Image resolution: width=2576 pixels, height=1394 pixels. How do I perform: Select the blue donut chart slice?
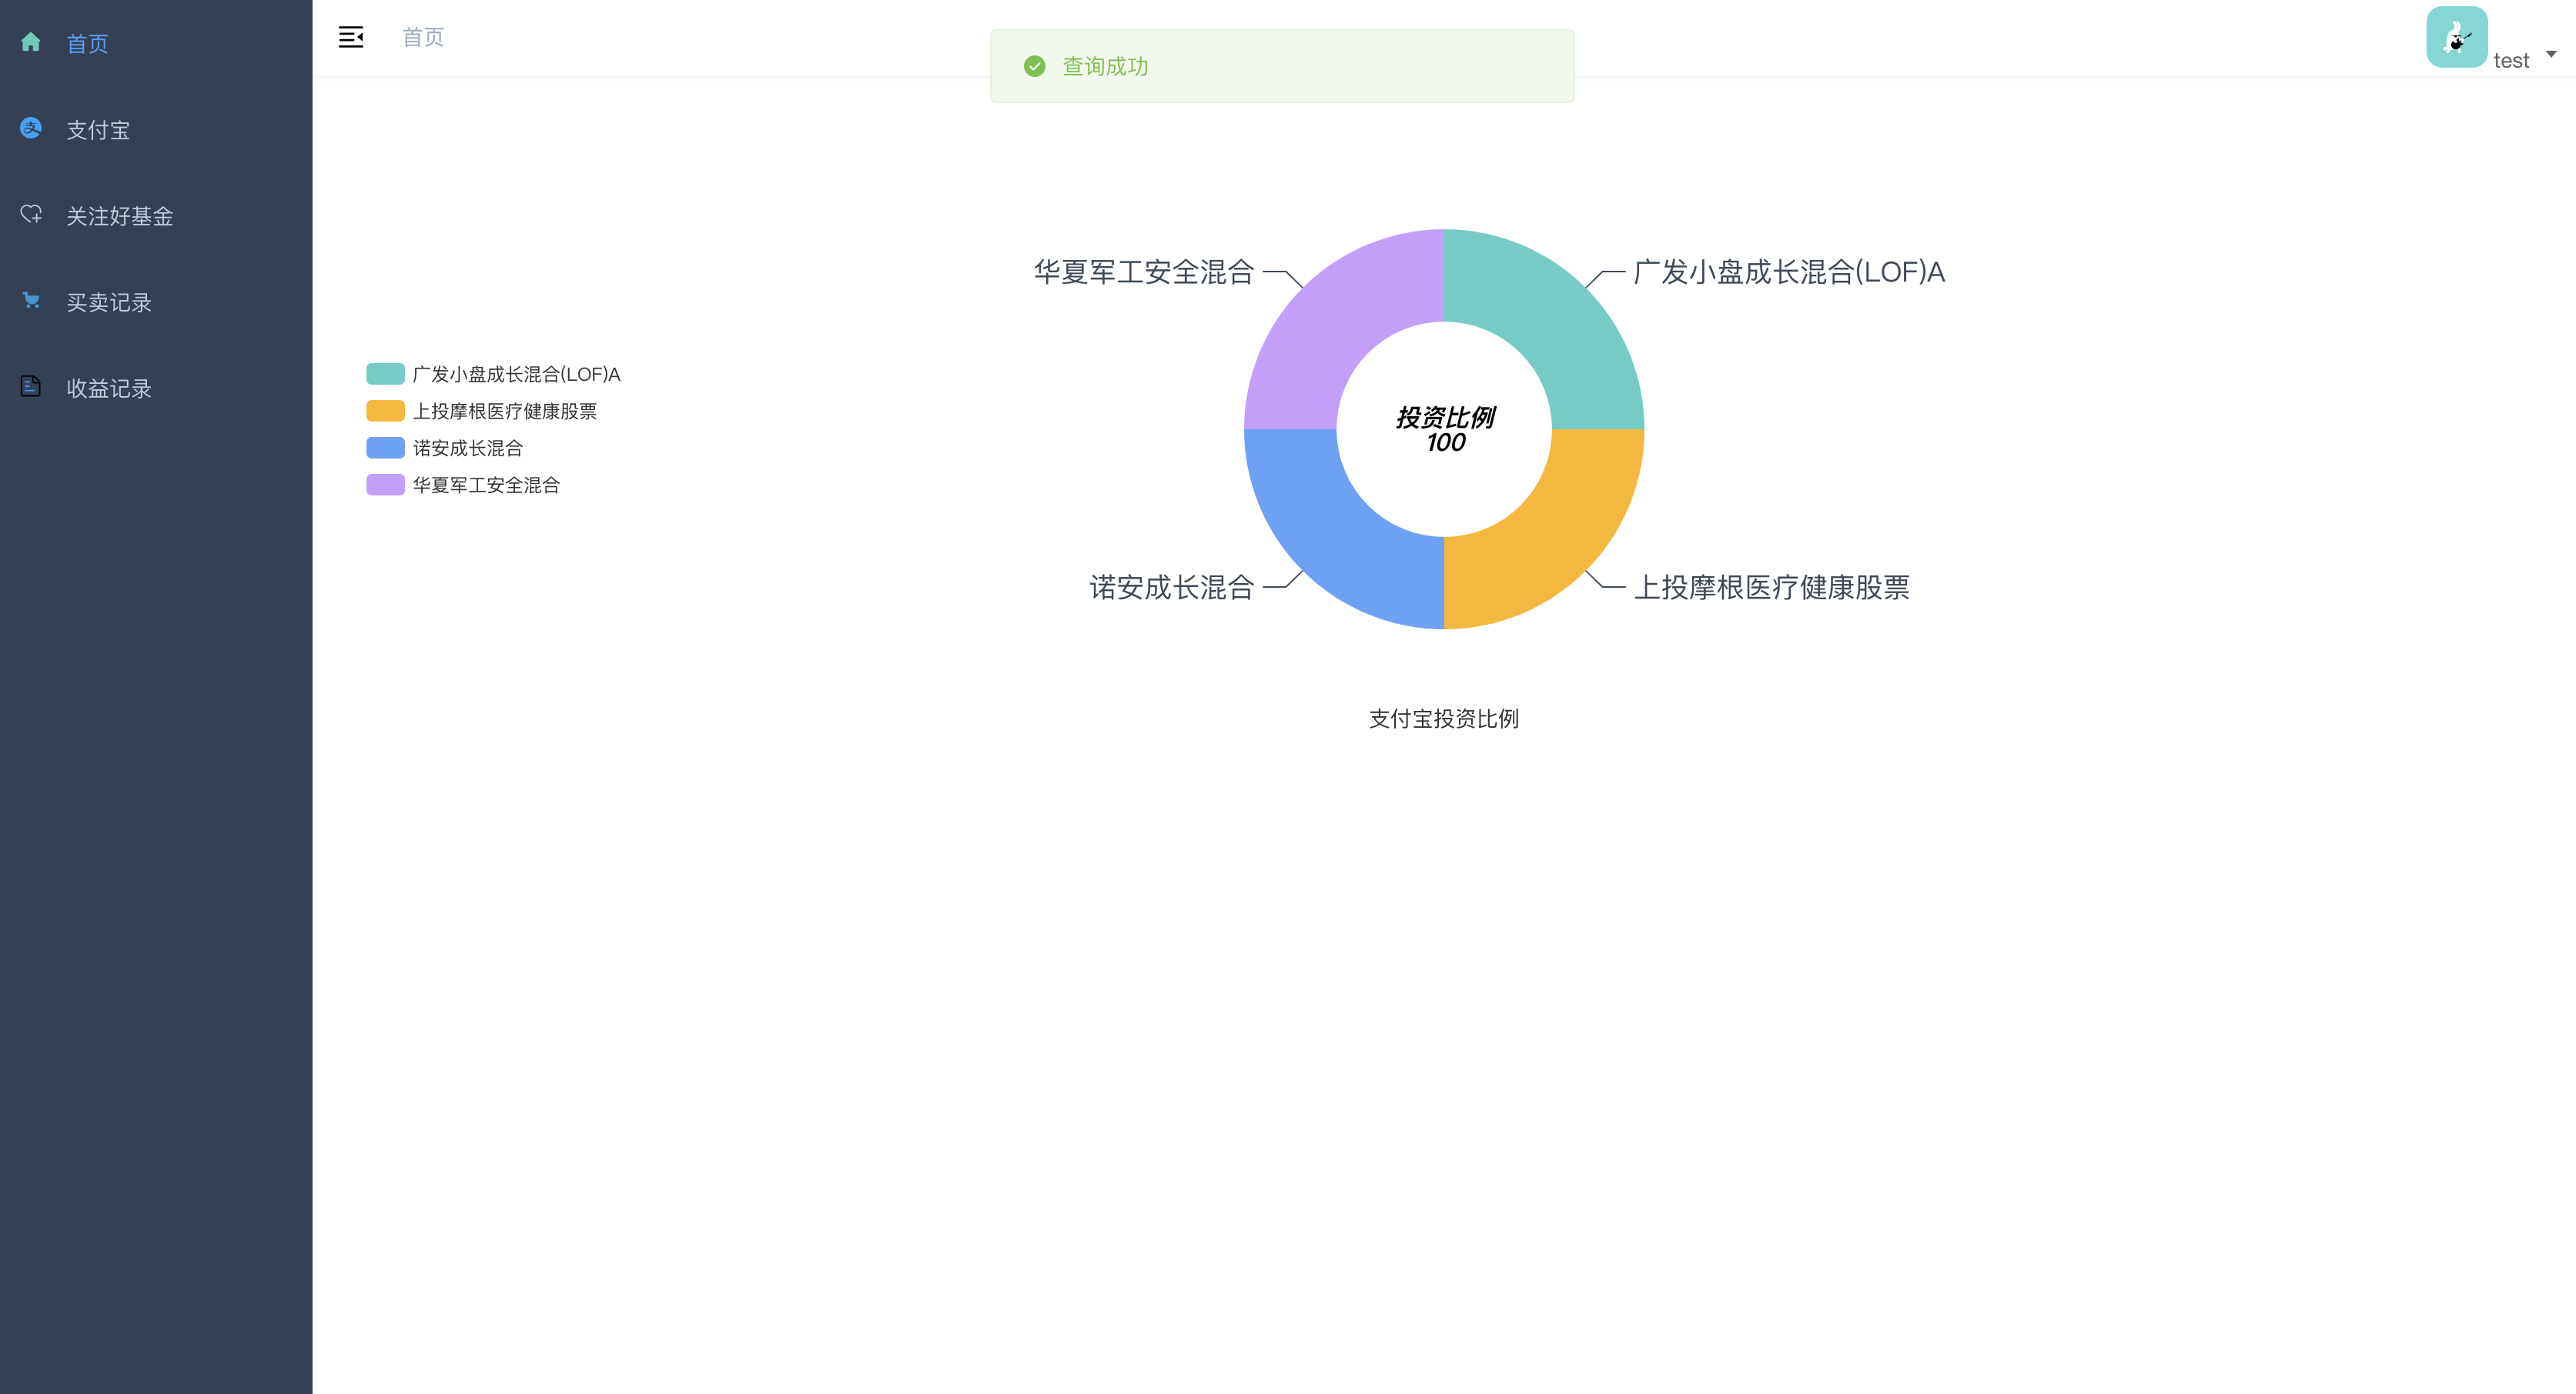[1336, 537]
